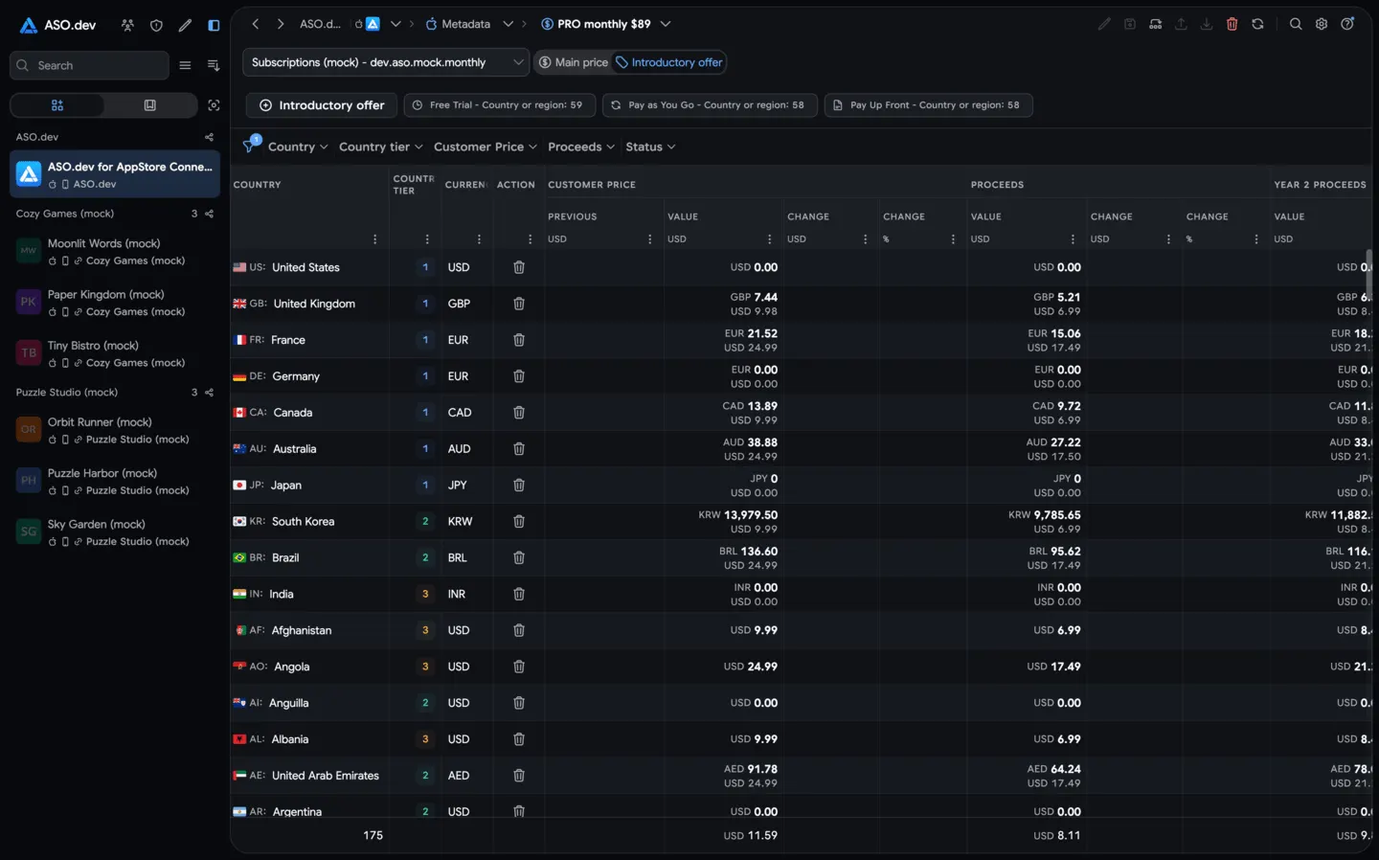Expand the Country filter dropdown

[298, 147]
